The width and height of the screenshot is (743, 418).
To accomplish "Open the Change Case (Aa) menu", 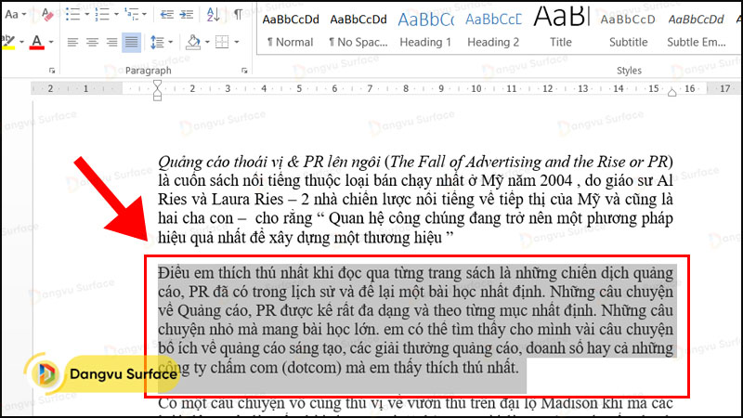I will click(x=14, y=14).
